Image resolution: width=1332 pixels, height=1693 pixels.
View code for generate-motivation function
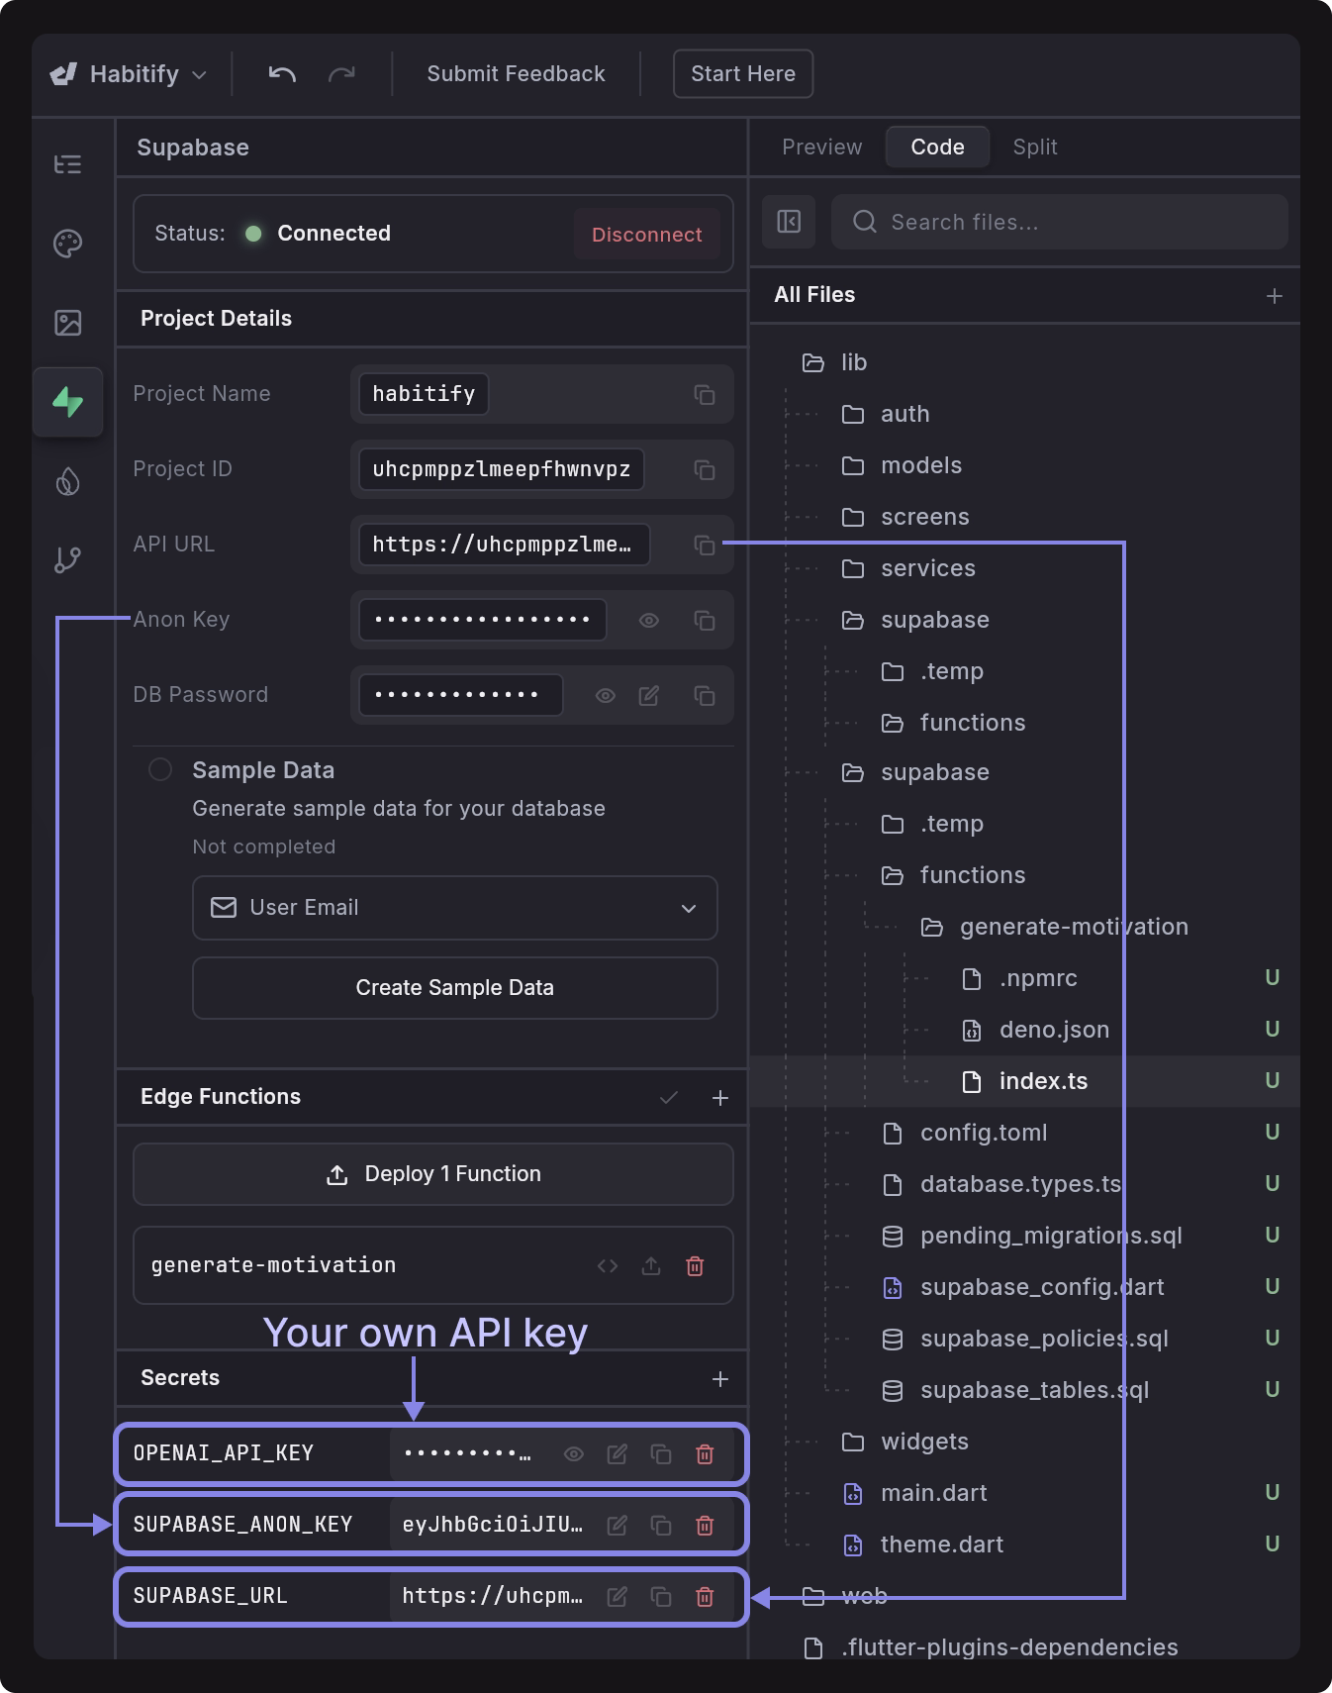tap(608, 1266)
